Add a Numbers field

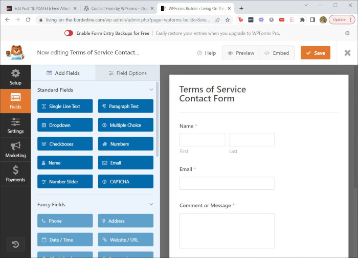coord(126,144)
